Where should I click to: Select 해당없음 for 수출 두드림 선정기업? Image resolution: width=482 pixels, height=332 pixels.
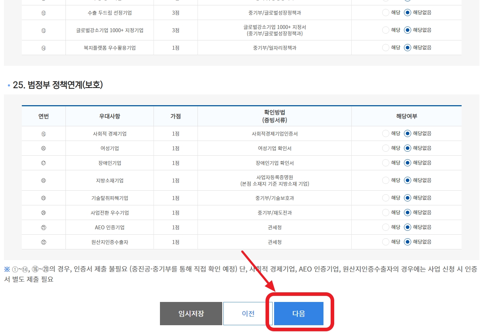pos(407,13)
